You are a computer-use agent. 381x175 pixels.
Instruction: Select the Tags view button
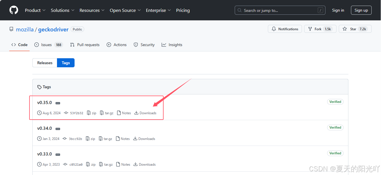click(66, 63)
